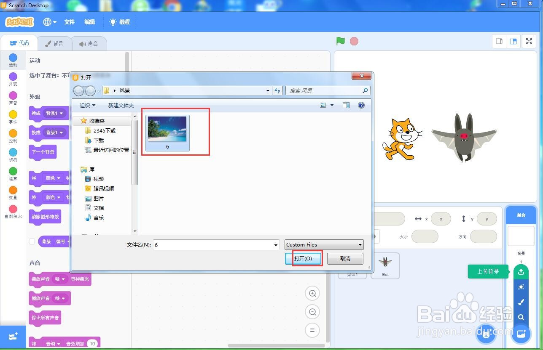Select the 运算 block category

(x=13, y=174)
